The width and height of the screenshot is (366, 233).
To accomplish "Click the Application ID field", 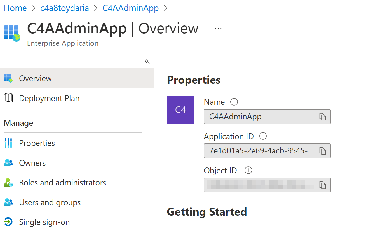I will [x=267, y=151].
